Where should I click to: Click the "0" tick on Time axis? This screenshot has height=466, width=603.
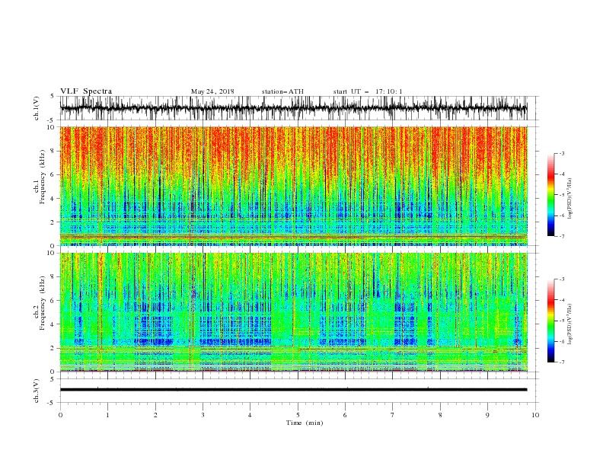[60, 415]
